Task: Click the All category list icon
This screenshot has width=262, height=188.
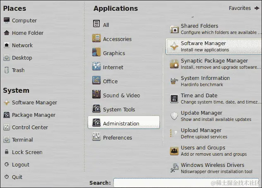Action: point(96,24)
